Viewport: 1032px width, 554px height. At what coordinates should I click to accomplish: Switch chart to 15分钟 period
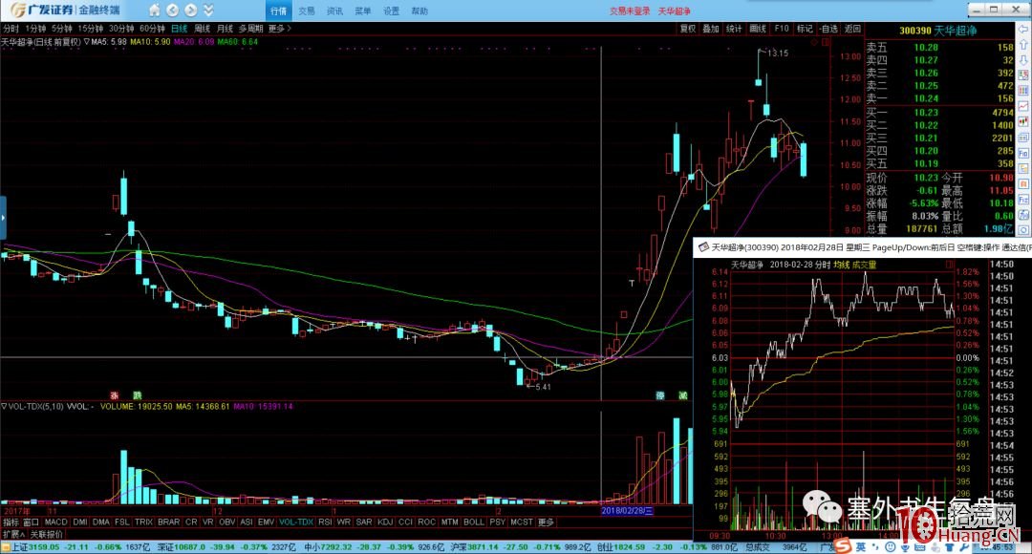point(90,29)
